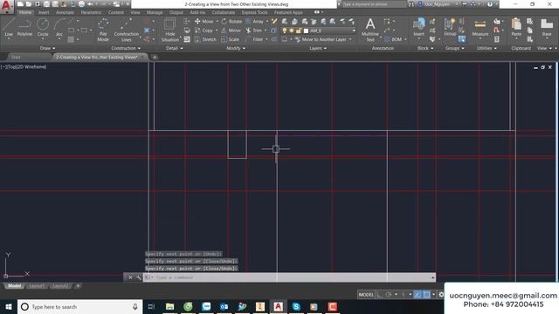
Task: Add a new layout tab
Action: click(78, 286)
